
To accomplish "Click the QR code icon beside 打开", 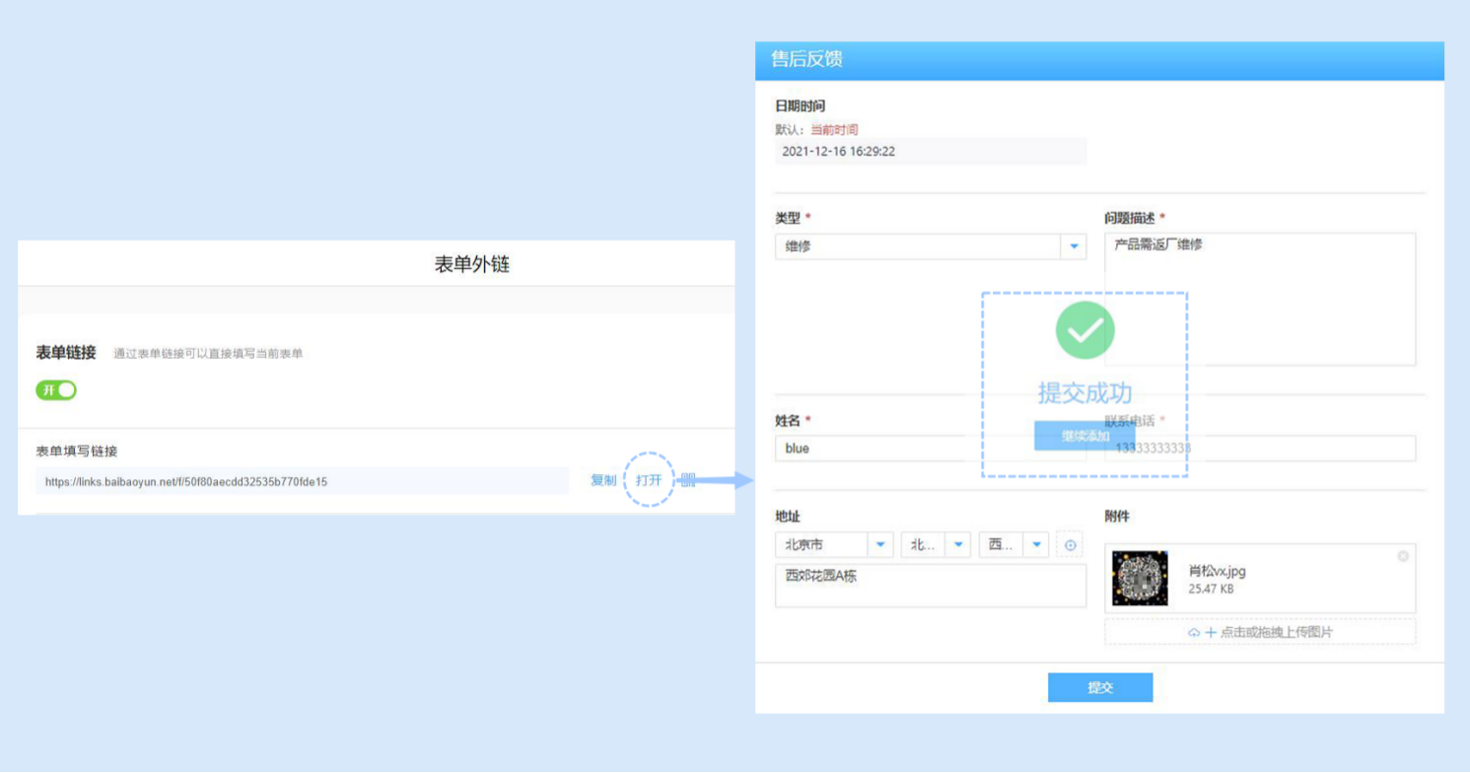I will point(688,480).
